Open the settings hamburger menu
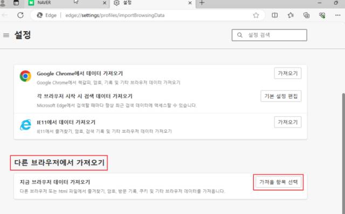 point(6,35)
